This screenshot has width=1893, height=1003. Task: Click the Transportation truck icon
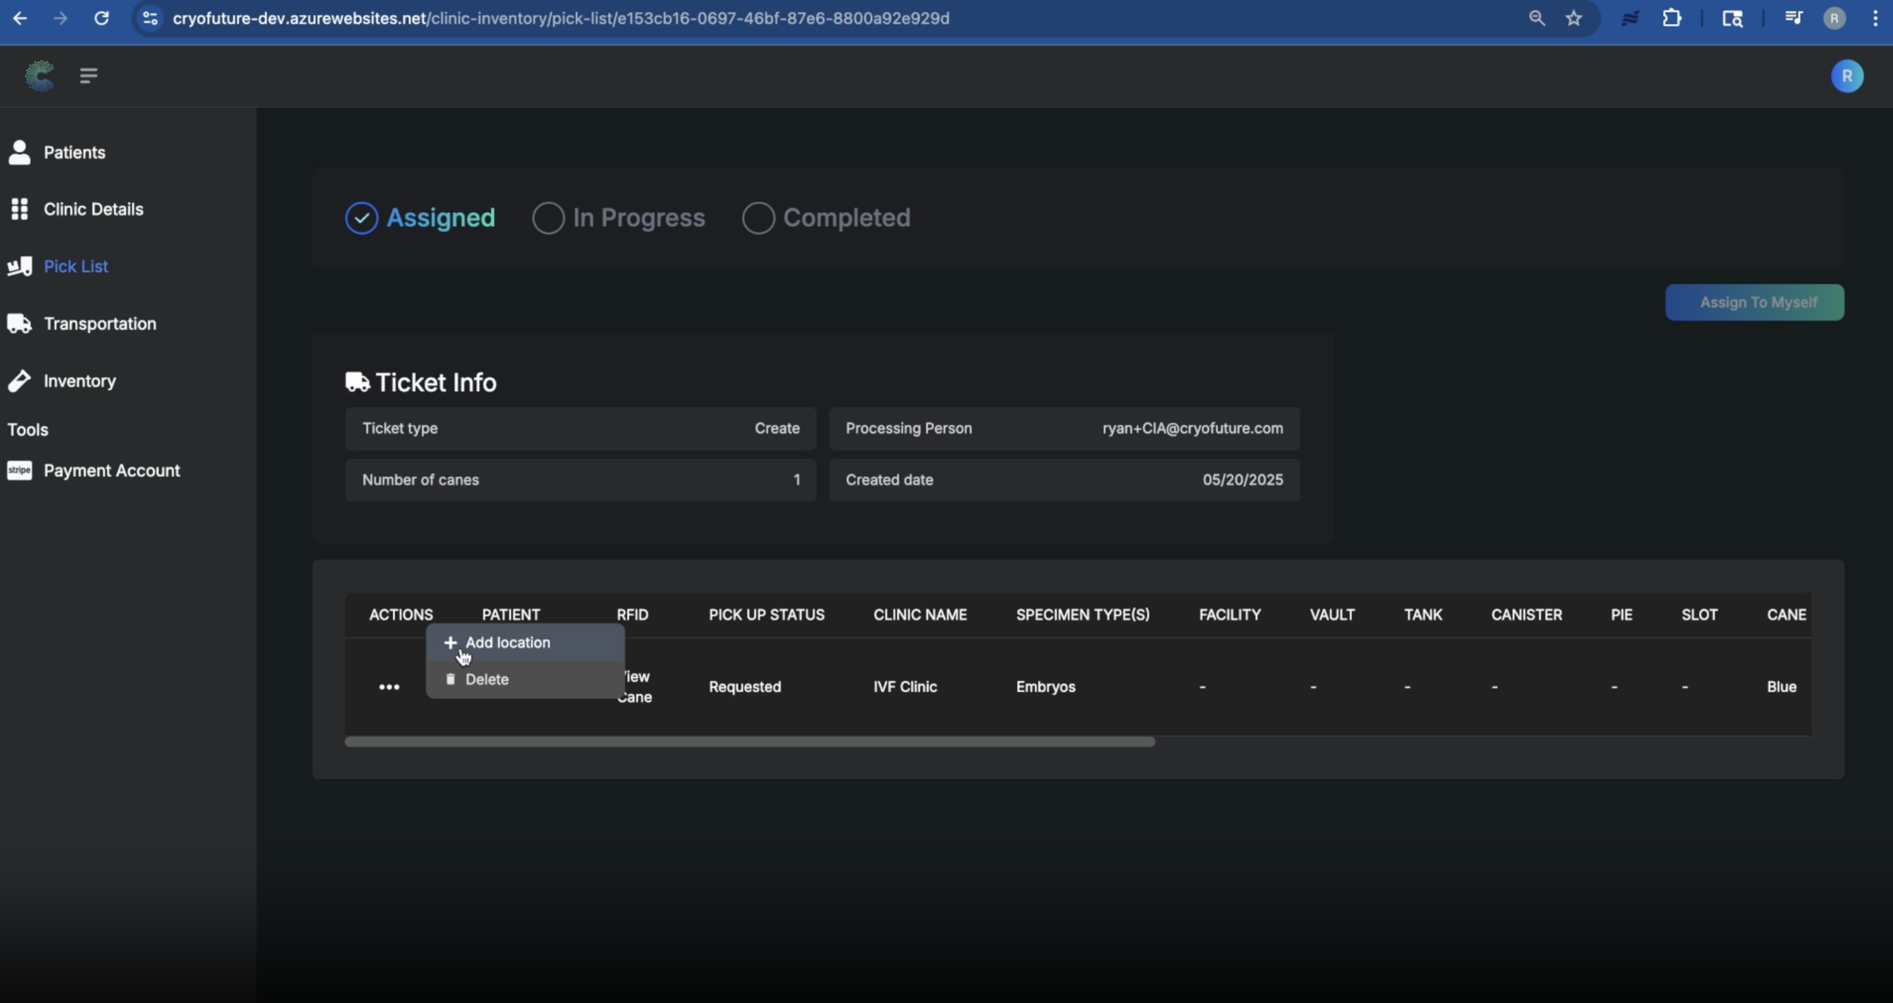(20, 323)
